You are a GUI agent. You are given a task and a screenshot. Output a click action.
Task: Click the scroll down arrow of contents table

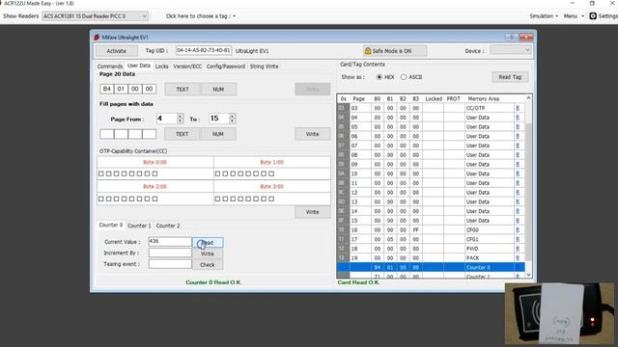(528, 275)
